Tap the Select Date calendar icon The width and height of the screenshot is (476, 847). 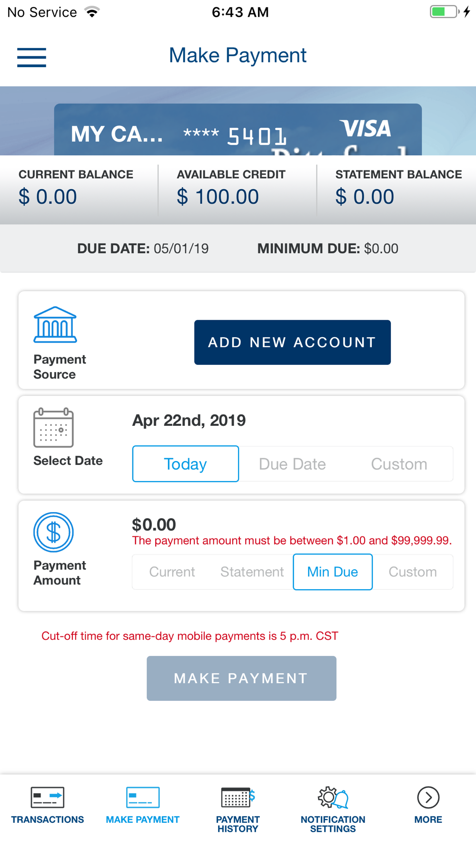click(53, 428)
